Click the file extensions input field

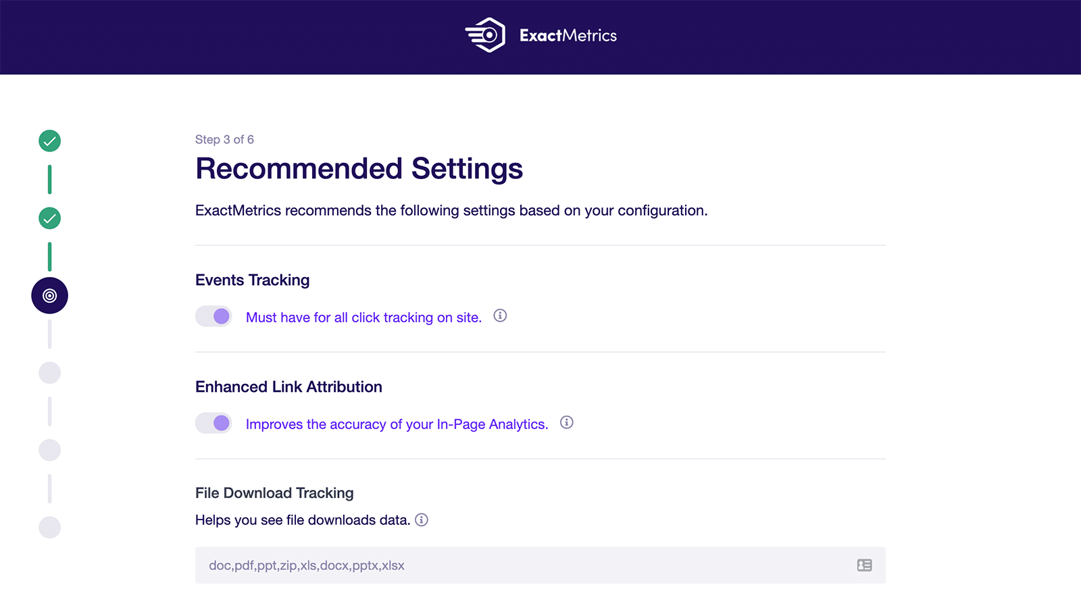click(x=513, y=566)
